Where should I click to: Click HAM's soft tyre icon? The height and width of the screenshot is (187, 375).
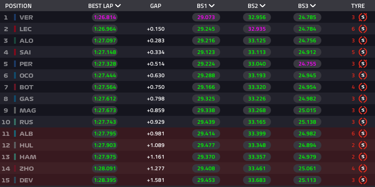click(363, 157)
